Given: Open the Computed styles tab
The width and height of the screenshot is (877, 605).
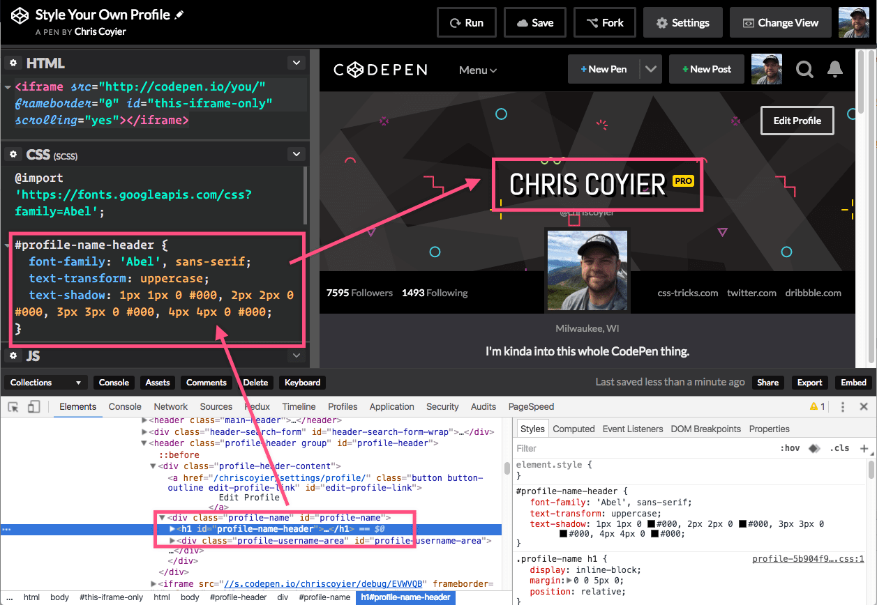Looking at the screenshot, I should pos(574,429).
